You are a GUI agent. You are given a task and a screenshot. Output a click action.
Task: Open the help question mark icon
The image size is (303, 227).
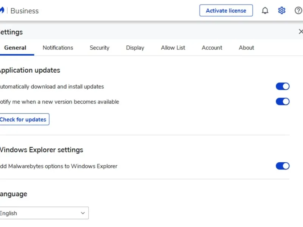coord(298,11)
